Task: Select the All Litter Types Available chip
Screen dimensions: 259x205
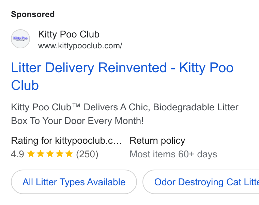Action: (x=74, y=182)
